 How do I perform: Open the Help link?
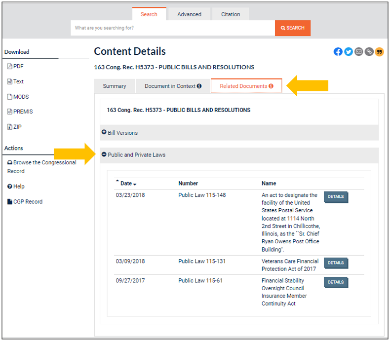tap(18, 187)
